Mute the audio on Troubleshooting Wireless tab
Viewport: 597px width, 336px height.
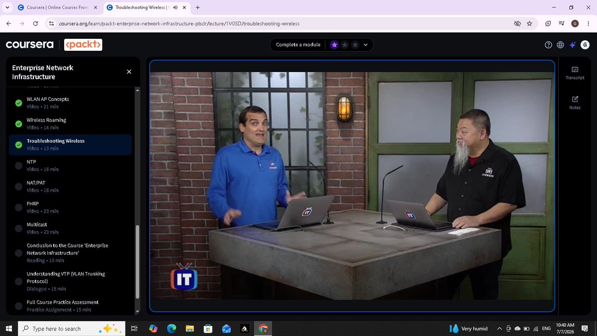(x=175, y=7)
